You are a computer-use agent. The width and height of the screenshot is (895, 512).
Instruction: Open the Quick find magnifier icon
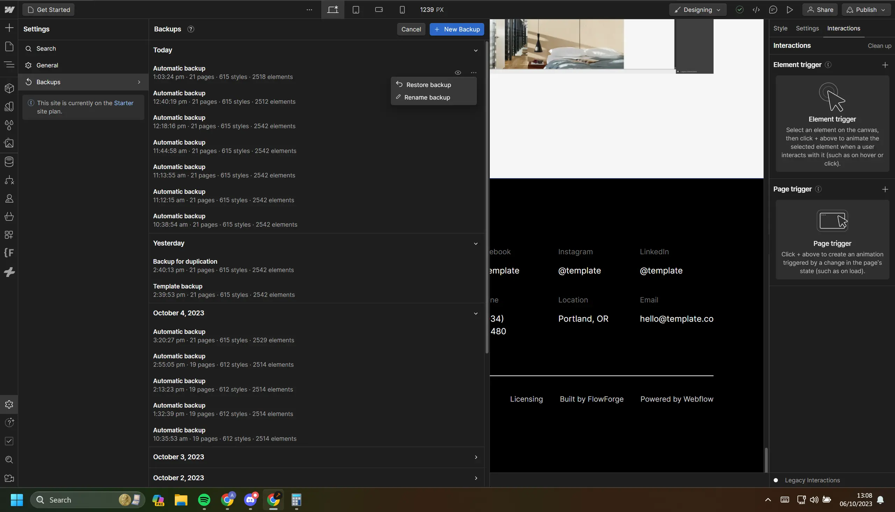click(9, 460)
